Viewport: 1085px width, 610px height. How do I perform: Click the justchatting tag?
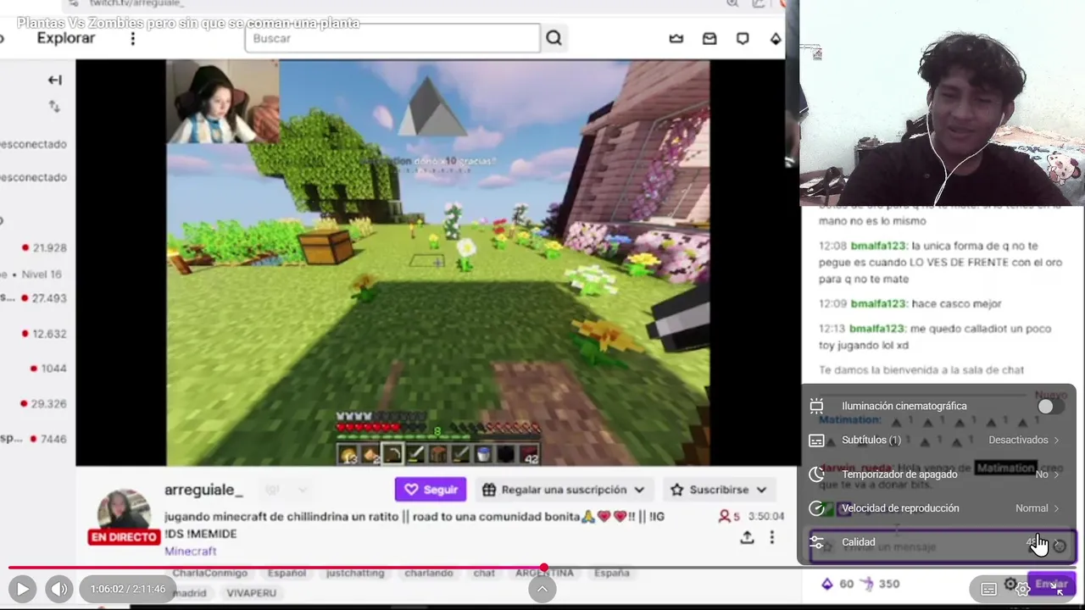[x=355, y=573]
